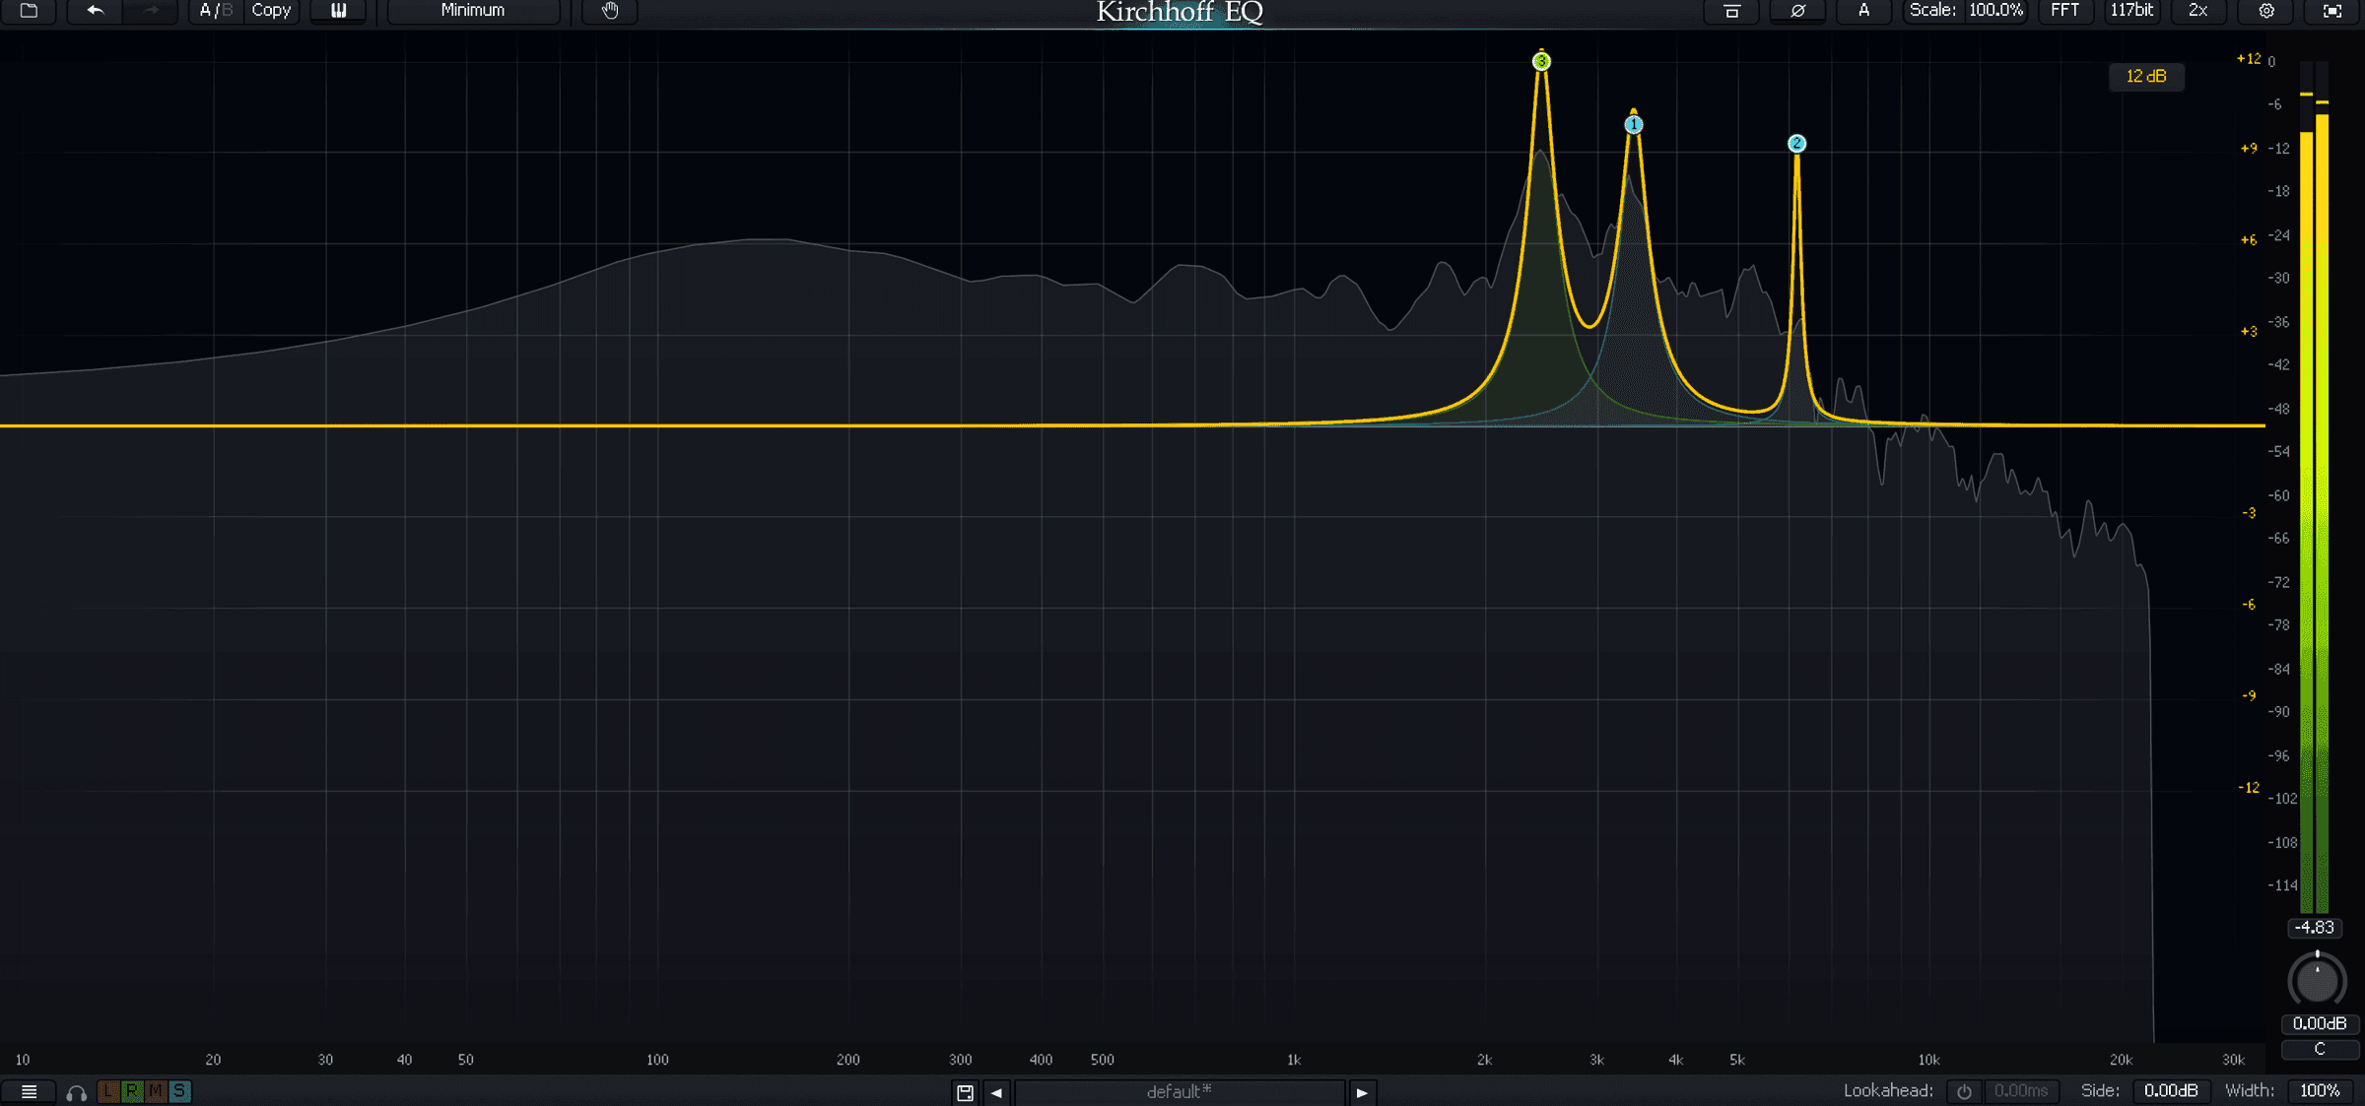Screen dimensions: 2365x1106
Task: Click the save preset floppy icon
Action: pyautogui.click(x=965, y=1092)
